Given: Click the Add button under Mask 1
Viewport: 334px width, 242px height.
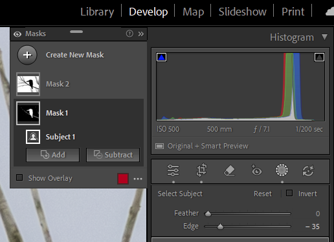Looking at the screenshot, I should coord(53,155).
